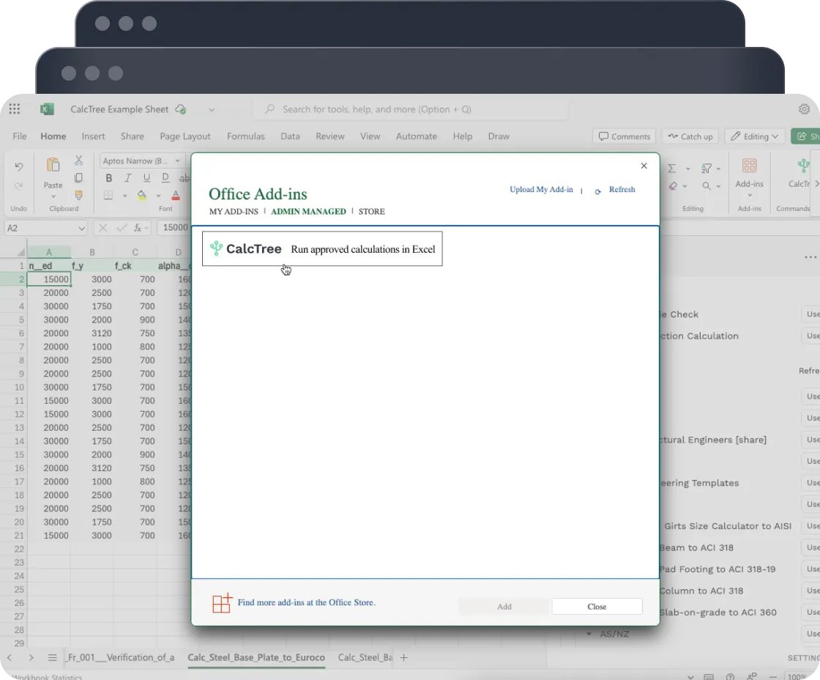Viewport: 820px width, 680px height.
Task: Click the Close button in dialog
Action: point(597,606)
